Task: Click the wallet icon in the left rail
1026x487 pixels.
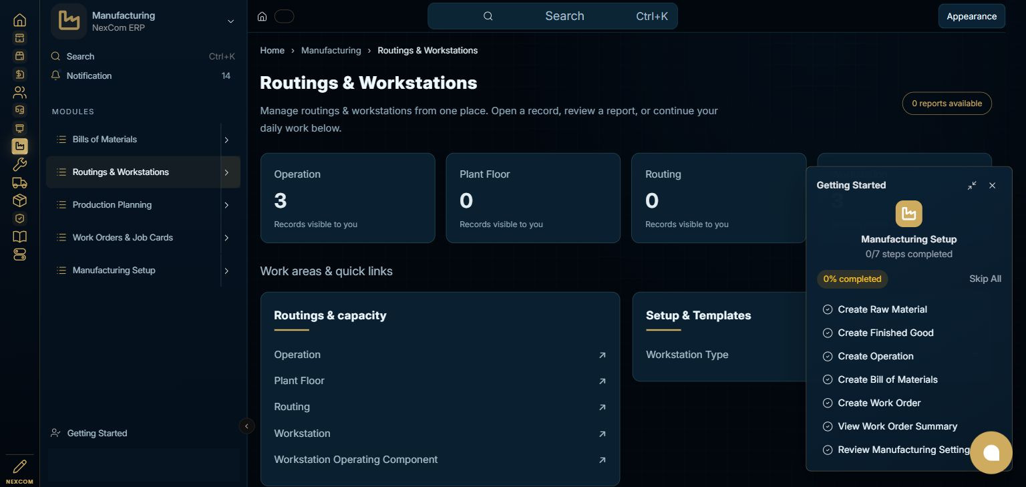Action: click(x=19, y=56)
